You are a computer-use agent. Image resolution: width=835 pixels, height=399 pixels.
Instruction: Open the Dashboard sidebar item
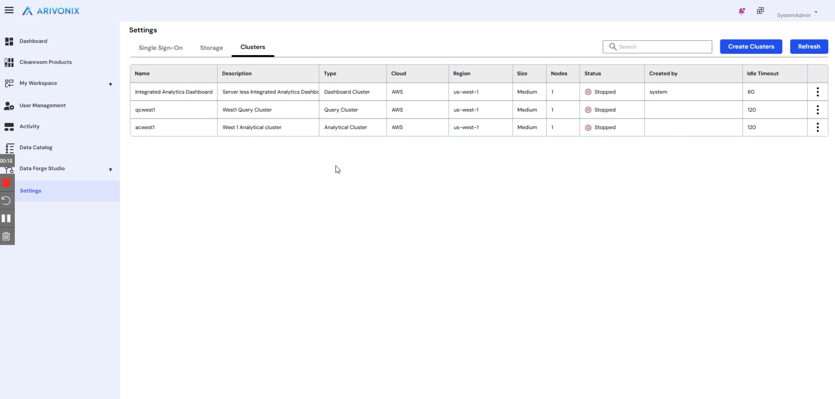click(33, 41)
